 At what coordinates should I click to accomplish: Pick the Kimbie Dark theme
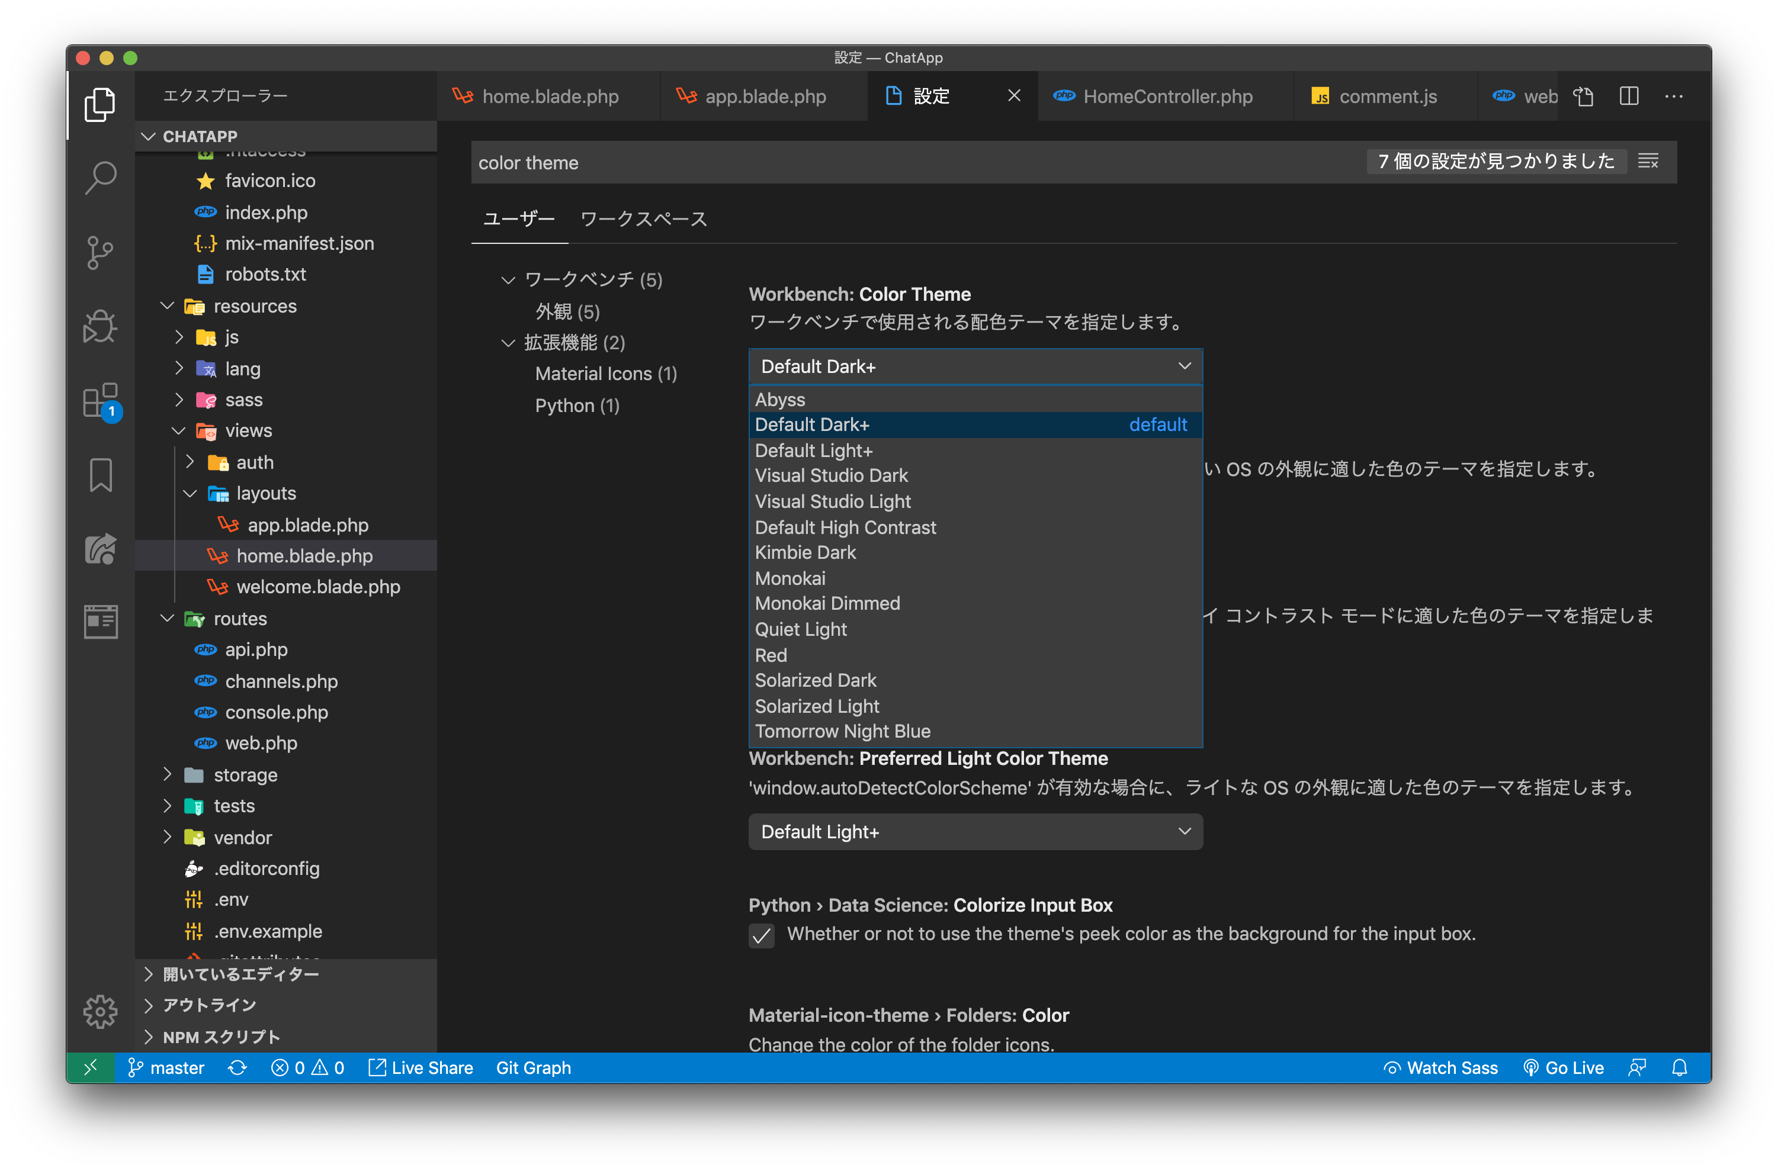(x=975, y=552)
